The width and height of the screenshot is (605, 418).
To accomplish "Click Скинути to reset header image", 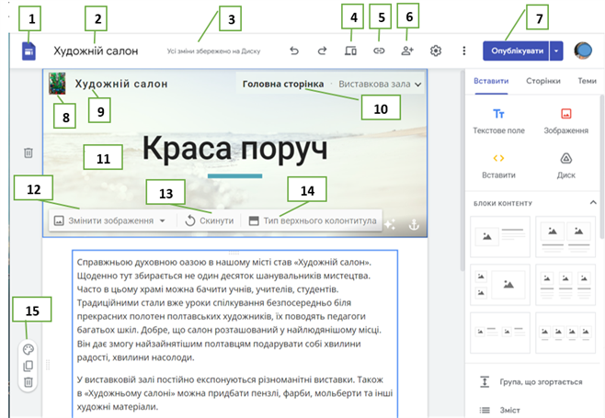I will tap(209, 221).
